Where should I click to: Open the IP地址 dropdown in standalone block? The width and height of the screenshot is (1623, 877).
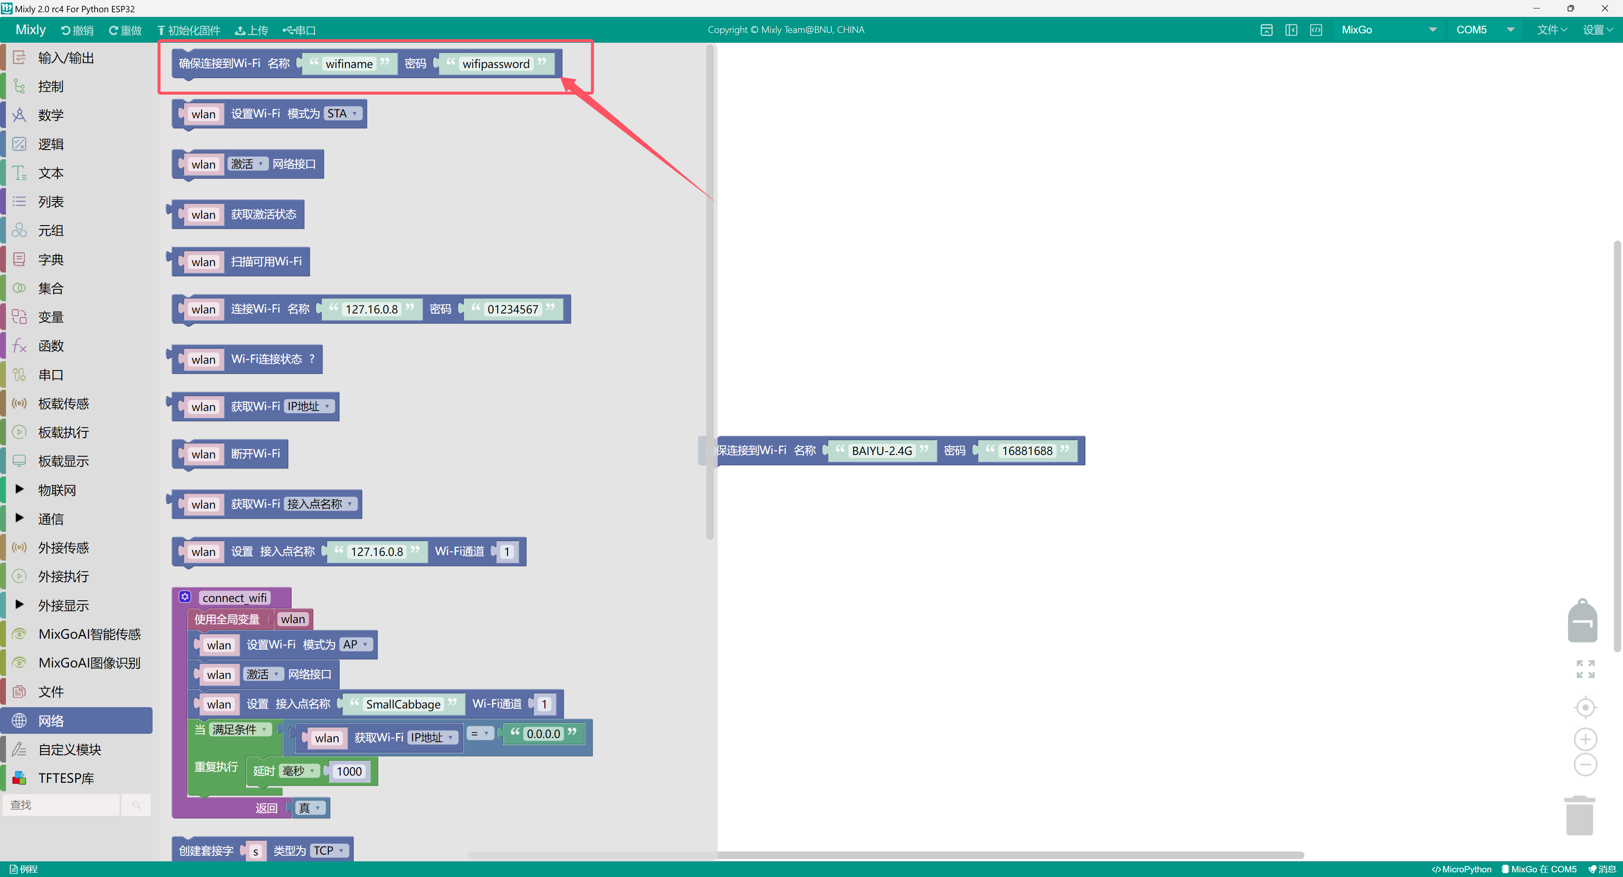point(309,406)
